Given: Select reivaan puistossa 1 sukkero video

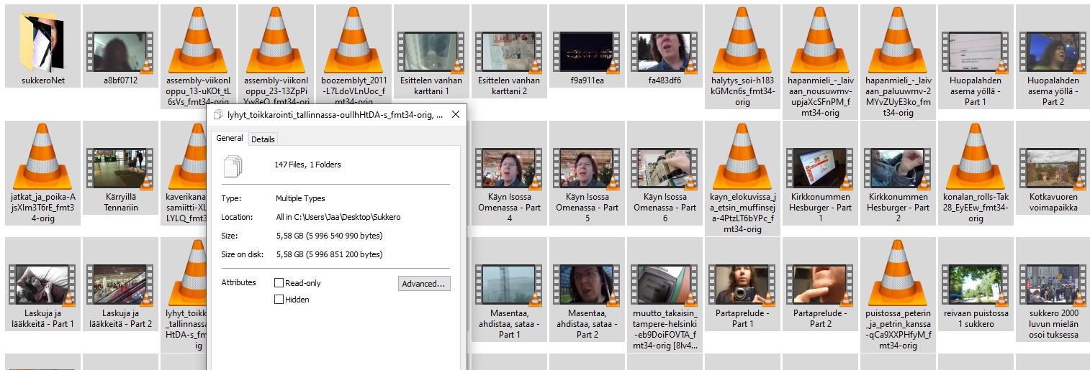Looking at the screenshot, I should tap(976, 285).
